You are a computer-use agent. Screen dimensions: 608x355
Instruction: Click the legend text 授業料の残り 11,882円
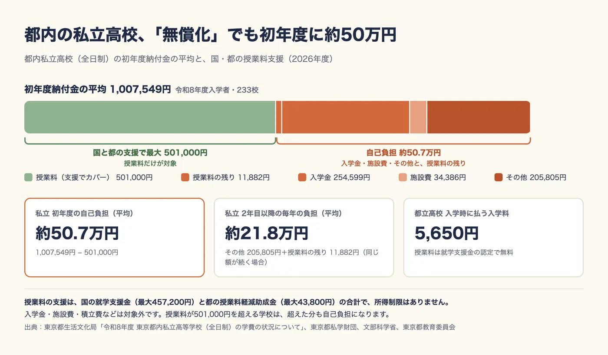pos(231,177)
